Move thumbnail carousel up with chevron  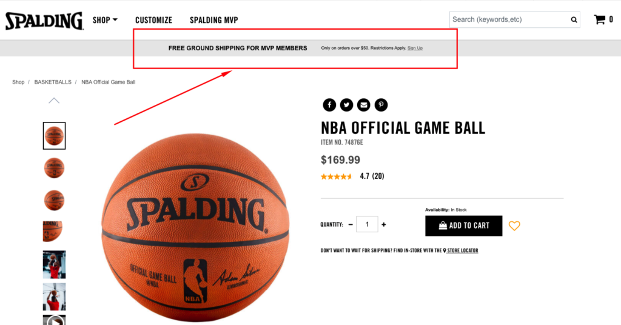tap(54, 101)
